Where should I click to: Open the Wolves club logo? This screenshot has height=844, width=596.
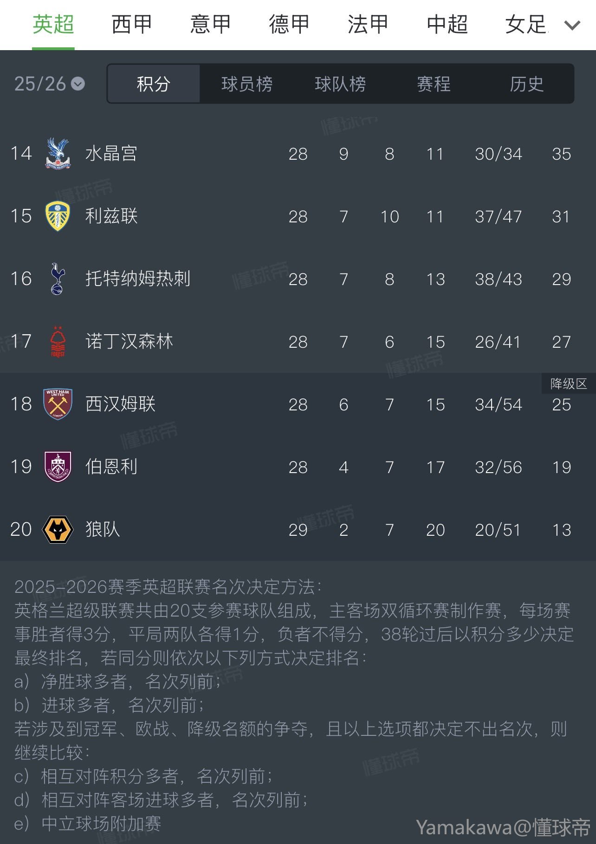(58, 529)
